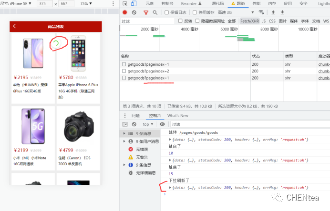
Task: Open network conditions wifi icon
Action: (x=261, y=12)
